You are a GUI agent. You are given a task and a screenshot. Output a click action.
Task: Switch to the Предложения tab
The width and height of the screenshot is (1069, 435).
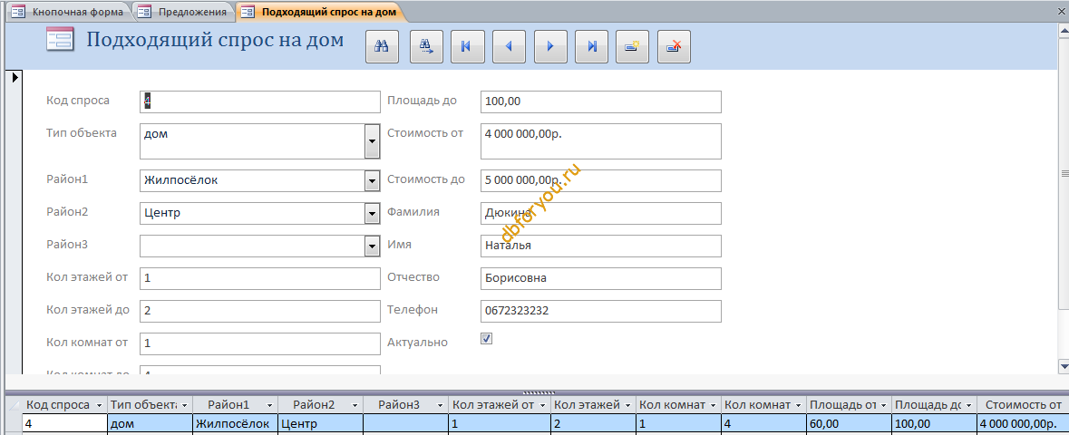pyautogui.click(x=183, y=12)
